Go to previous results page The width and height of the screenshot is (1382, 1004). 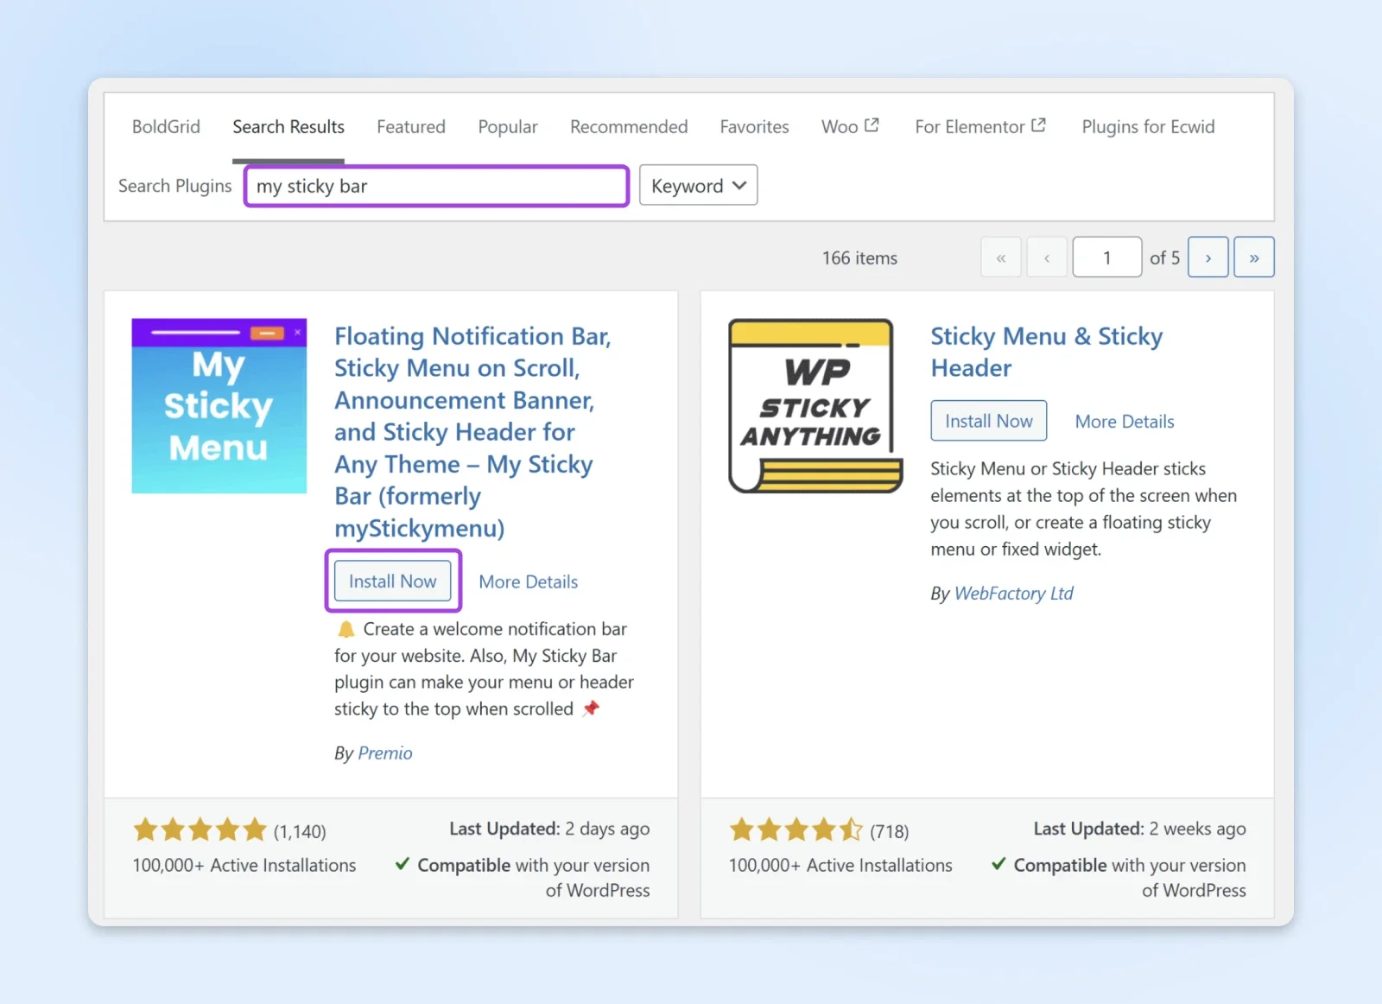(1047, 257)
